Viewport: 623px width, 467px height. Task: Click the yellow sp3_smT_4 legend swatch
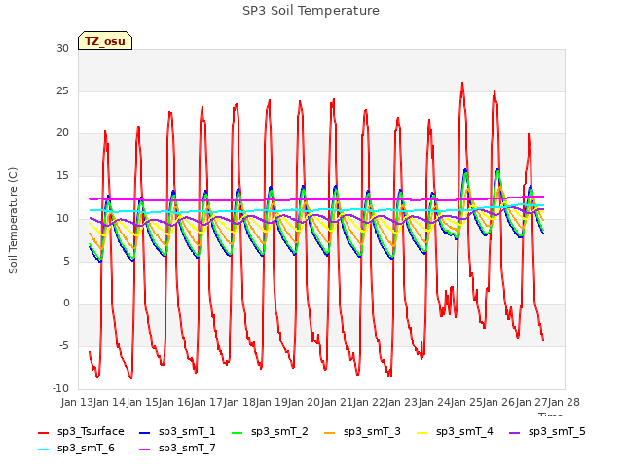click(x=421, y=432)
